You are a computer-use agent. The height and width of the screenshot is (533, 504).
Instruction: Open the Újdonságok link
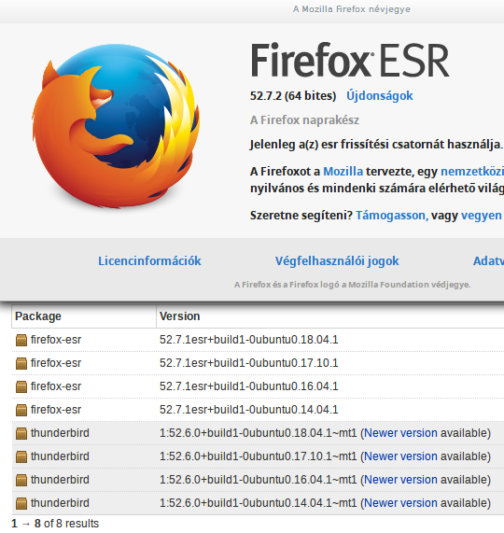click(x=380, y=96)
